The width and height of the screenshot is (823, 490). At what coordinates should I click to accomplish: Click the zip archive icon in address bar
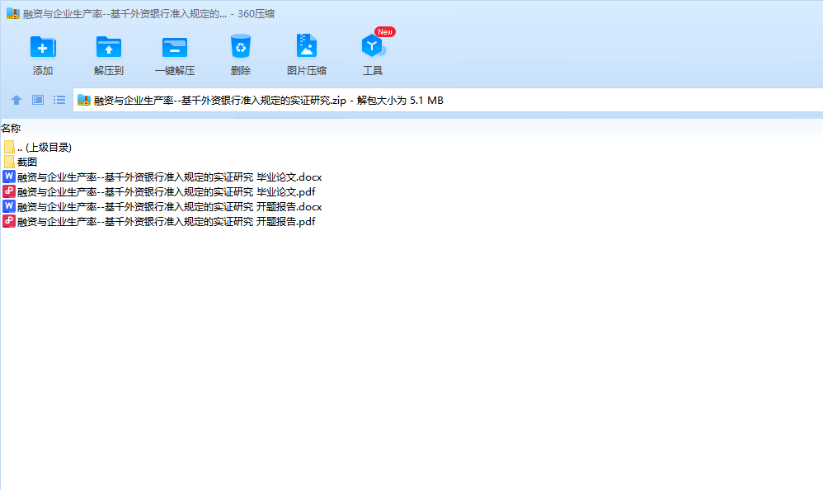[84, 100]
